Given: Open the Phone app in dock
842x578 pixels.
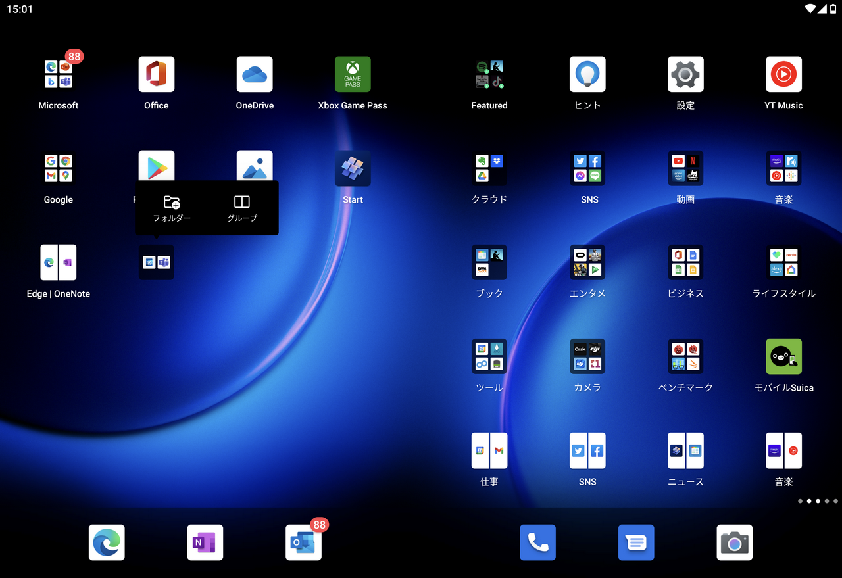Looking at the screenshot, I should point(537,542).
